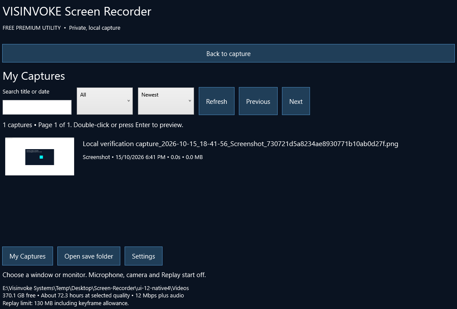The width and height of the screenshot is (457, 309).
Task: Open Settings
Action: (x=144, y=256)
